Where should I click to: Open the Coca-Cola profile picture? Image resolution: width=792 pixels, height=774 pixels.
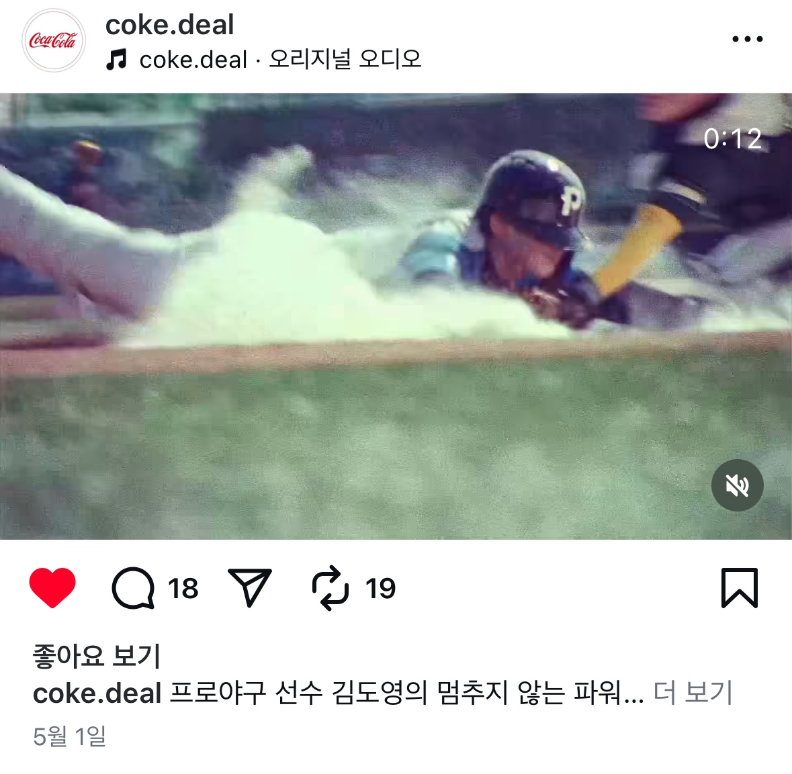(x=54, y=40)
